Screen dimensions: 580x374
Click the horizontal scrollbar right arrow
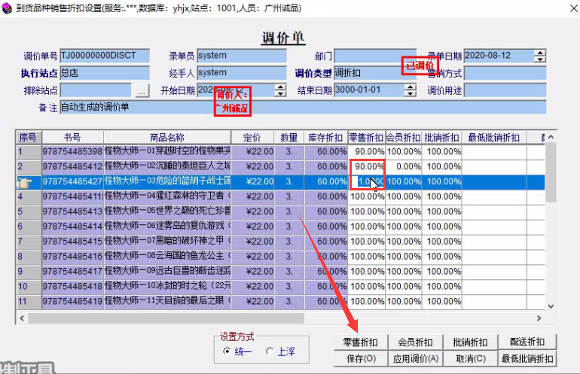pyautogui.click(x=539, y=318)
